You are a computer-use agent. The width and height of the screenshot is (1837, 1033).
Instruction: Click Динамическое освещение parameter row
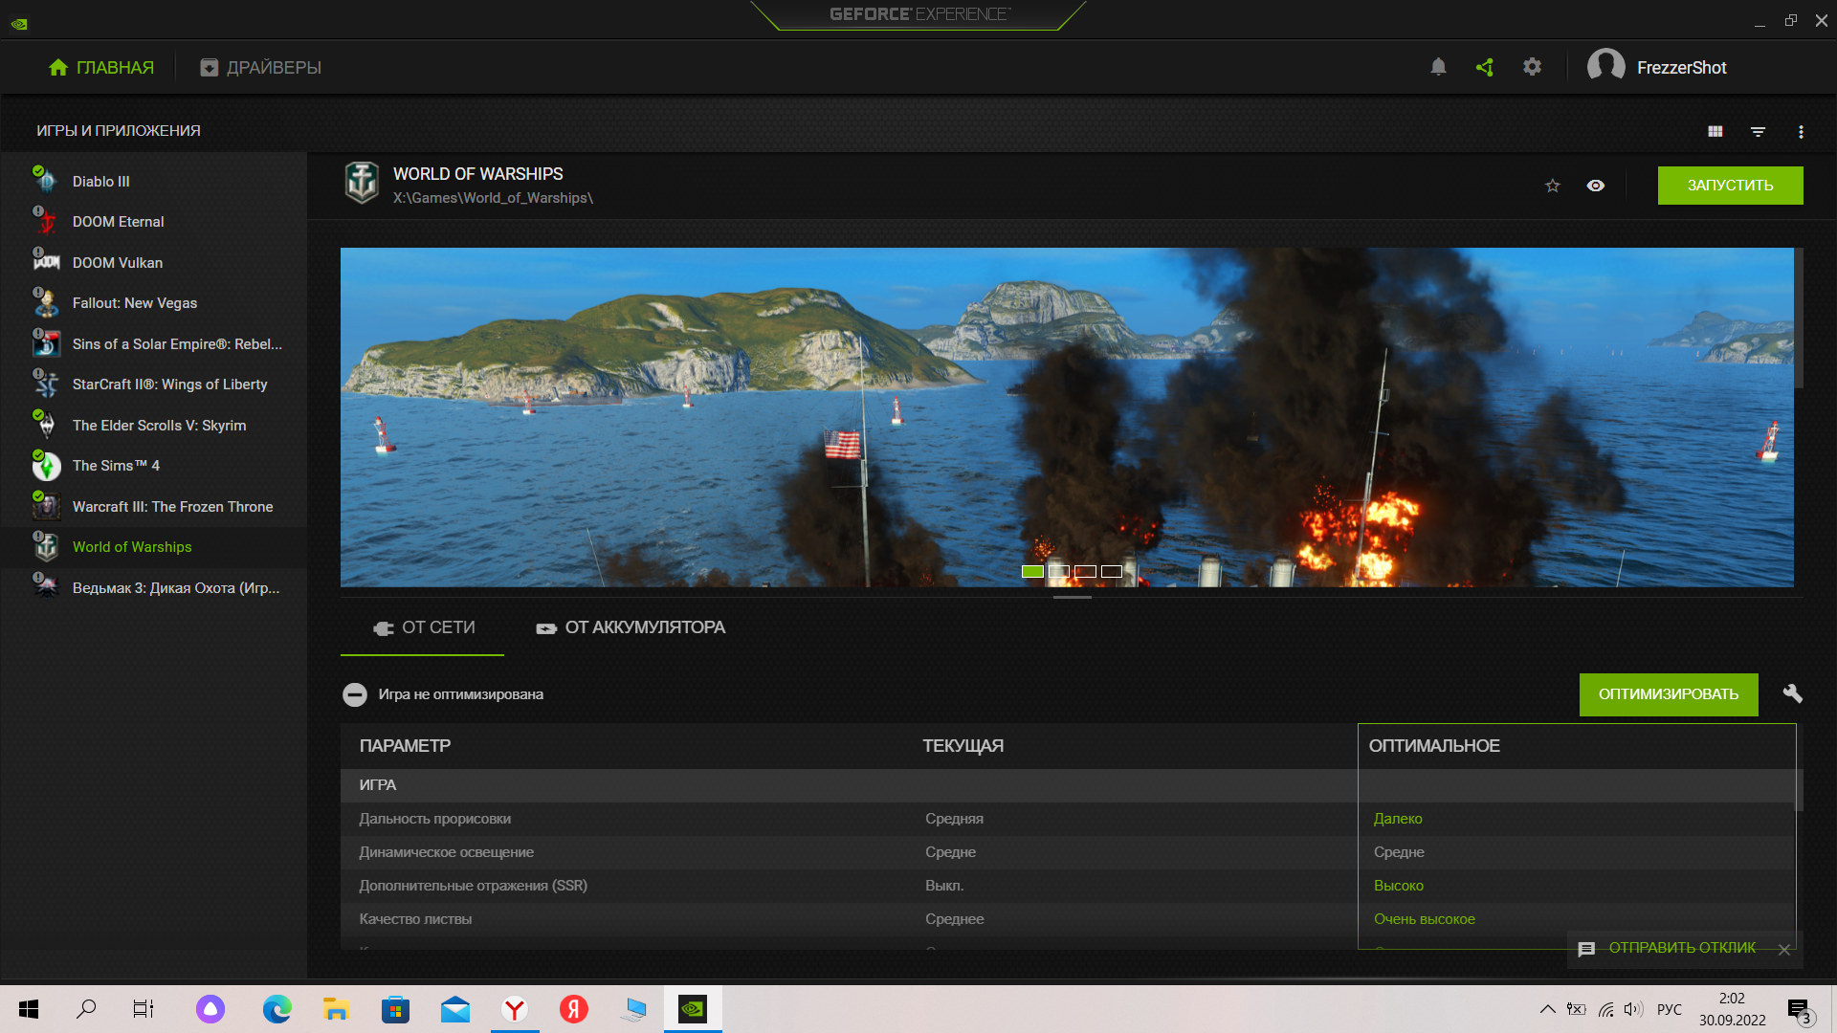pos(1067,852)
